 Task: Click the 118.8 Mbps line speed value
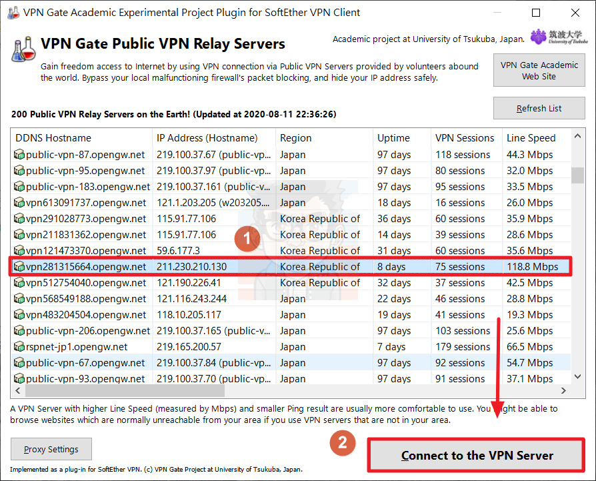tap(532, 267)
